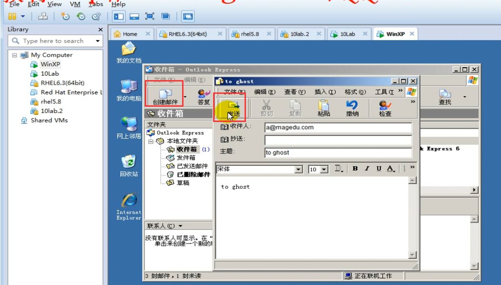Toggle the show library sidebar icon
This screenshot has height=285, width=501.
coord(119,16)
